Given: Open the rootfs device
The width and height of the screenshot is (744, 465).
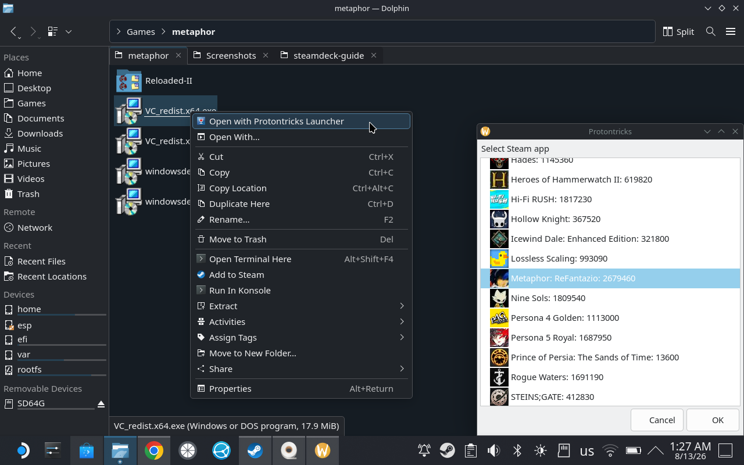Looking at the screenshot, I should click(55, 369).
